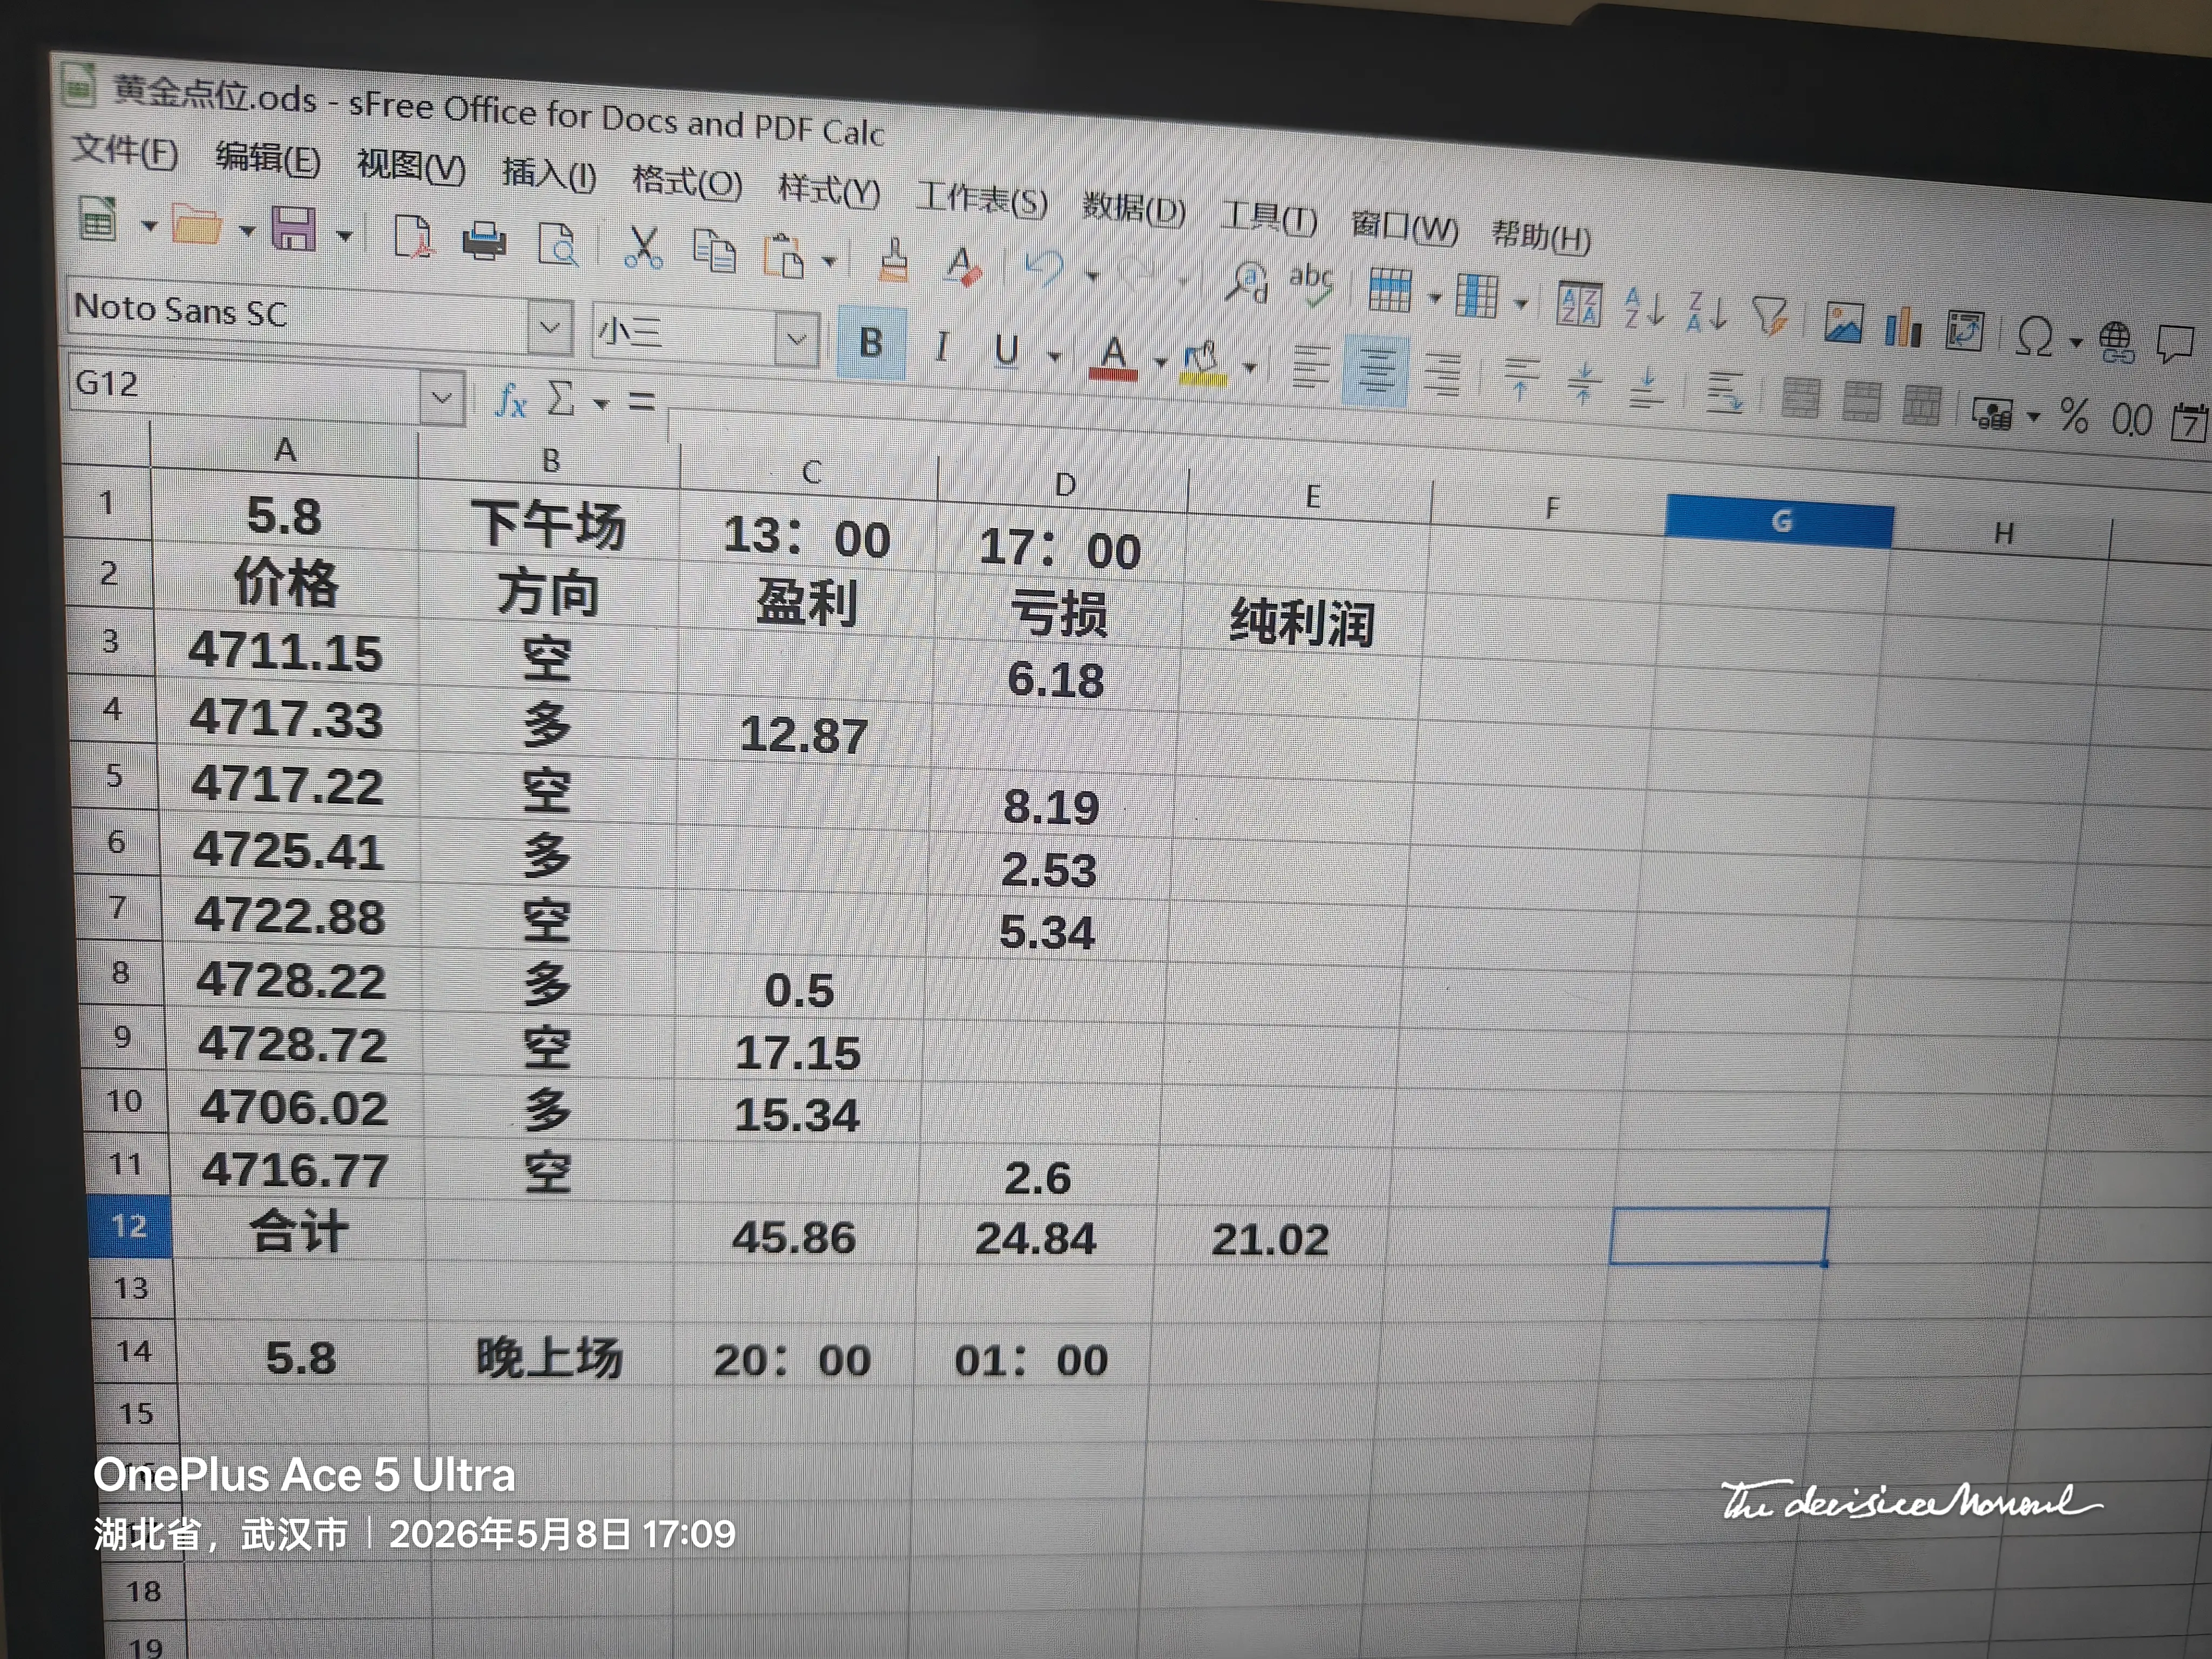
Task: Cut the selection with the scissors icon
Action: click(643, 248)
